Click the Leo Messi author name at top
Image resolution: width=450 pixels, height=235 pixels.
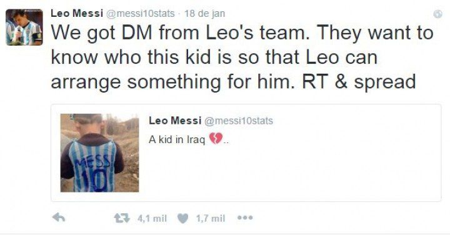click(x=77, y=14)
